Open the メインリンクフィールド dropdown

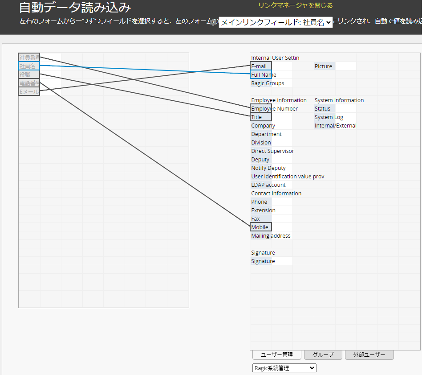tap(276, 22)
